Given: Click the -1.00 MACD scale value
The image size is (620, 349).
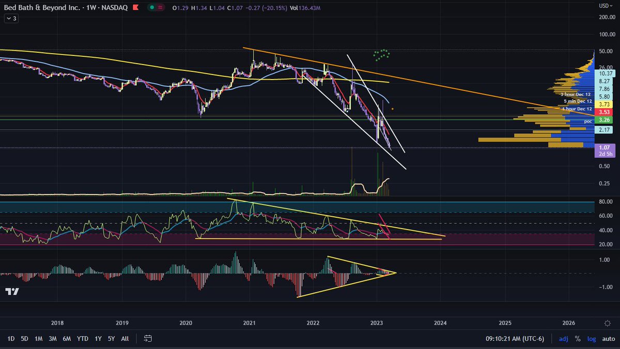Looking at the screenshot, I should coord(605,287).
